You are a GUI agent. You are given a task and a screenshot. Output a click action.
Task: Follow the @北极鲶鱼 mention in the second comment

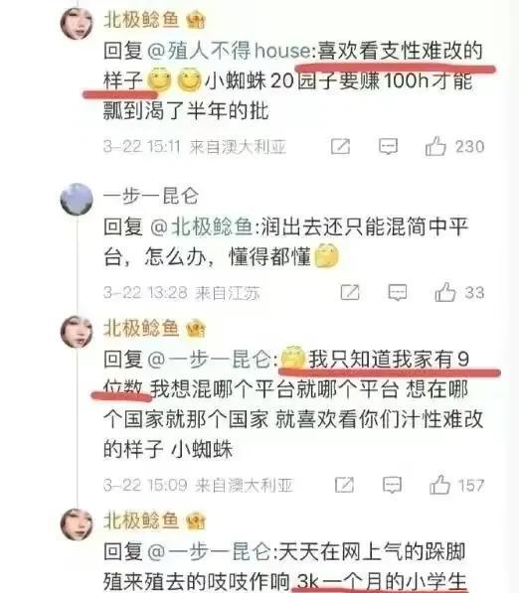click(x=202, y=226)
